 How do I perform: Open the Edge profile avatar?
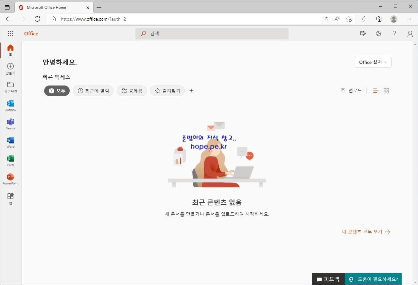(x=394, y=19)
